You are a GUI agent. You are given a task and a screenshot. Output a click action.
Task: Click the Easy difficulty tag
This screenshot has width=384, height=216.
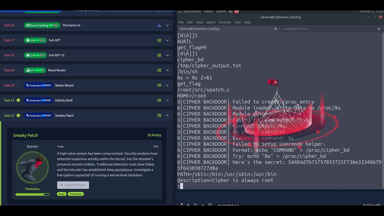click(x=61, y=194)
